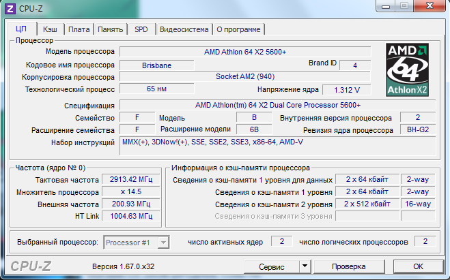Click the clock speed value 2913.42 МГц
Screen dimensions: 450x280
(131, 179)
